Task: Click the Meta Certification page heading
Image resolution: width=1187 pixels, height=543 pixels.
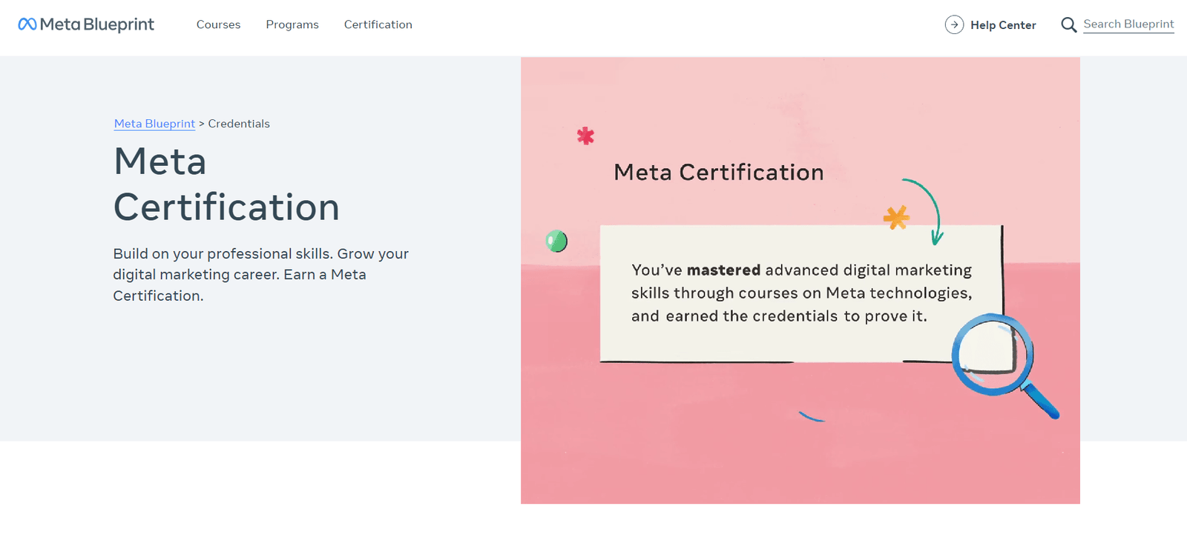Action: point(226,184)
